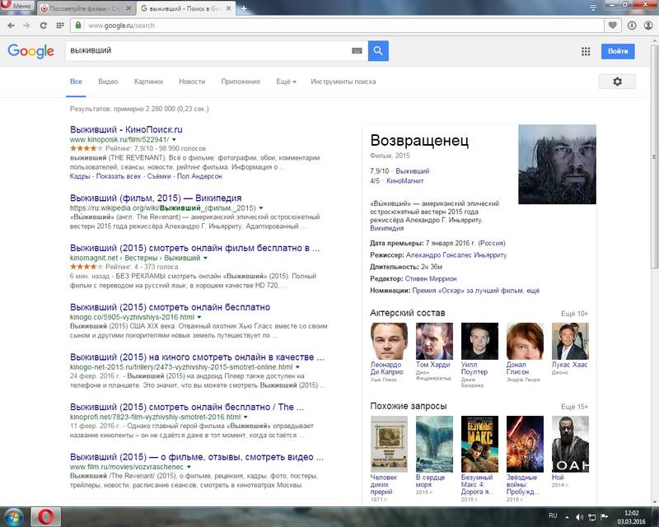Open the Action Center flag icon
This screenshot has height=527, width=659.
(605, 517)
